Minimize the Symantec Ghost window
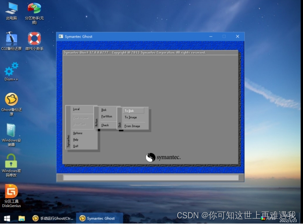This screenshot has width=303, height=224. tap(211, 36)
